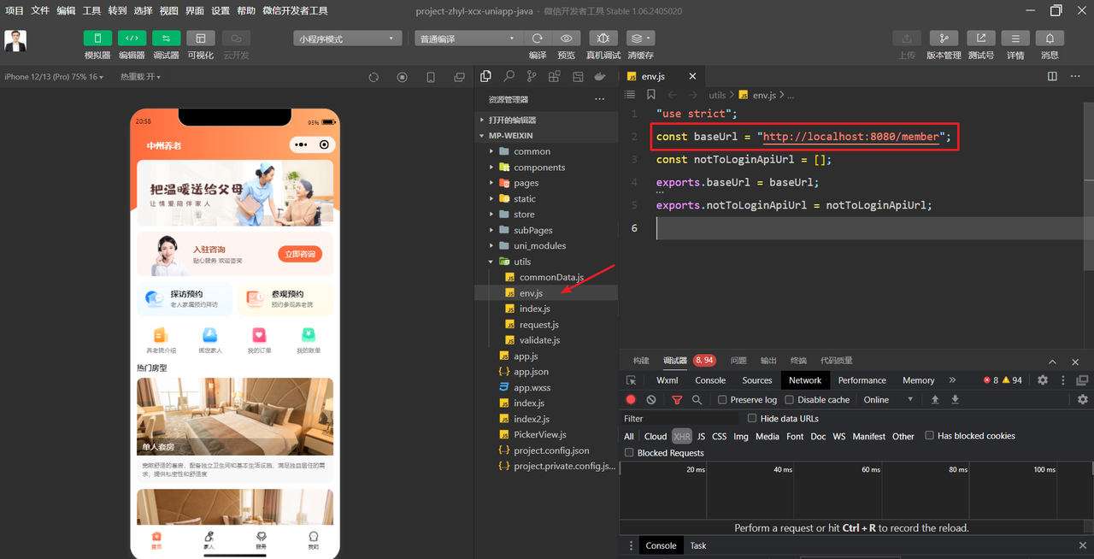Start 真机调试 real device debugging
Image resolution: width=1094 pixels, height=559 pixels.
pos(603,38)
